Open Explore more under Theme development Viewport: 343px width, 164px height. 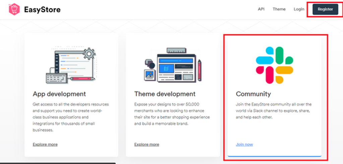click(x=147, y=144)
